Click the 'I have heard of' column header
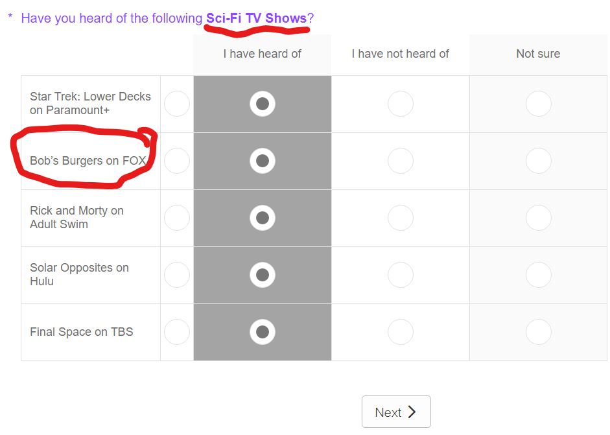The width and height of the screenshot is (610, 435). tap(262, 54)
